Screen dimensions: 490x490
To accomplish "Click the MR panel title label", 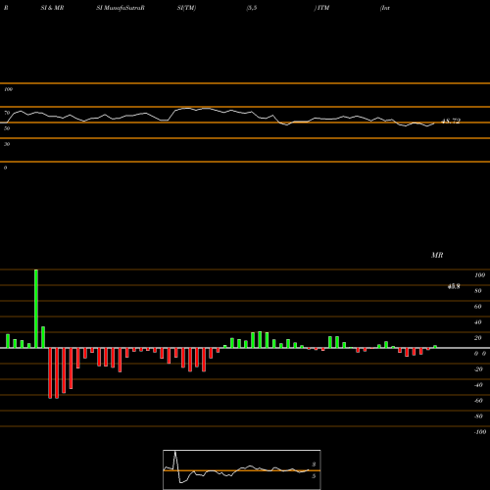I will pyautogui.click(x=437, y=255).
